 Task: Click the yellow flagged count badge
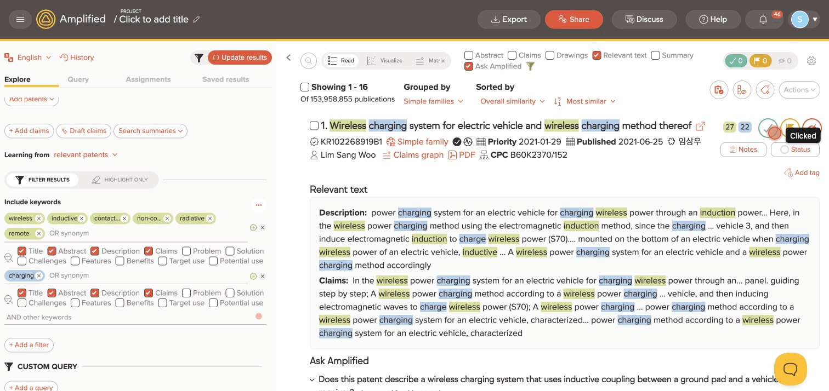[759, 61]
